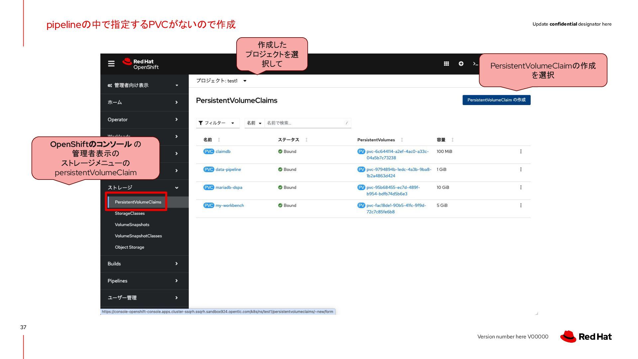Click the 5 GiB capacity cell
The height and width of the screenshot is (359, 638).
pyautogui.click(x=442, y=205)
